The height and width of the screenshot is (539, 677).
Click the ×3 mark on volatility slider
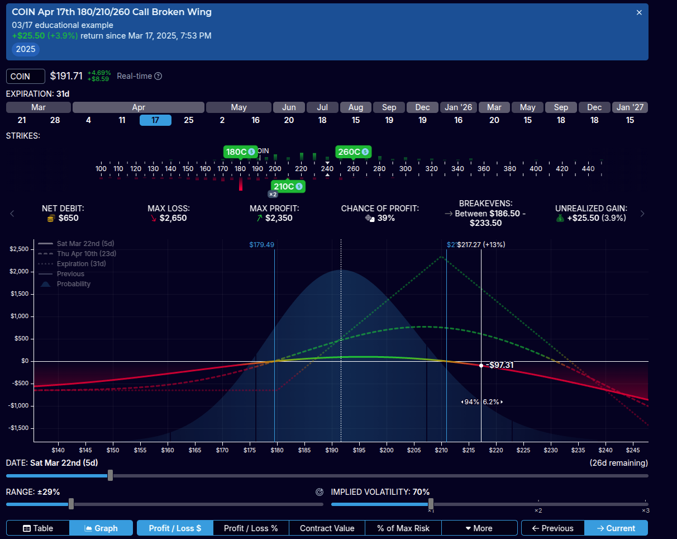coord(645,510)
